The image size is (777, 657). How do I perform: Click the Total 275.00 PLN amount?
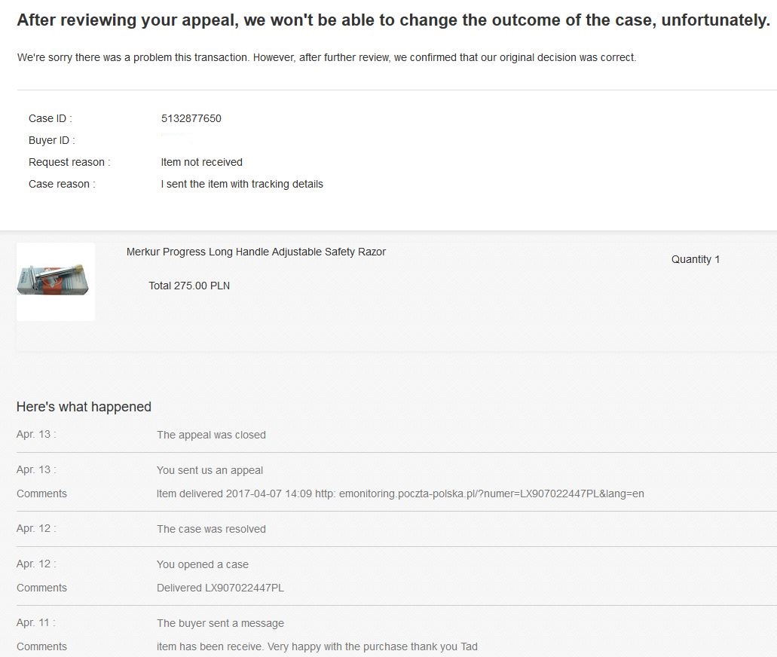(x=189, y=286)
